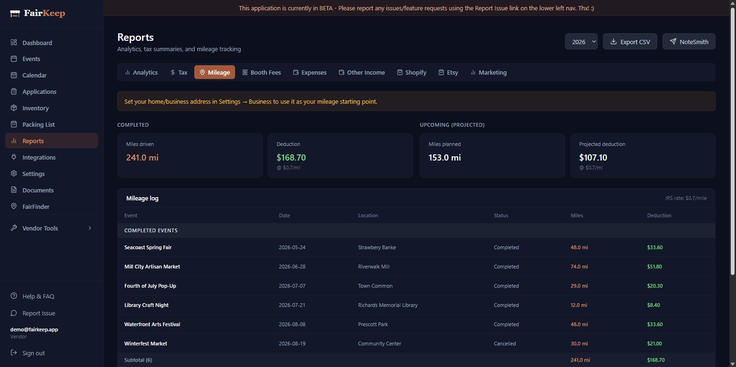Click the Packing List clipboard icon
The image size is (736, 367).
click(x=14, y=124)
